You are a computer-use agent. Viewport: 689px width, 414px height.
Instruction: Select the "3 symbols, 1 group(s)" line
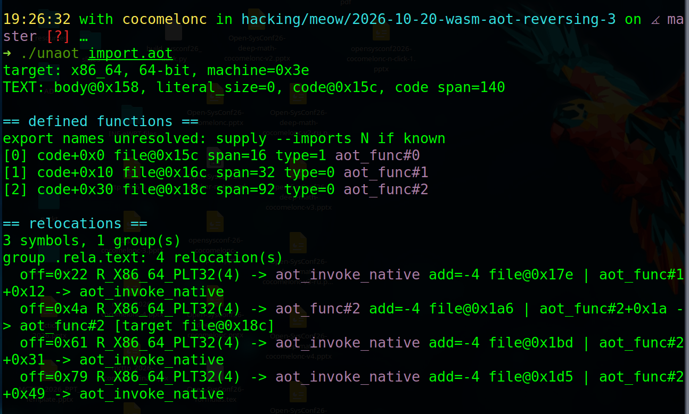tap(92, 241)
